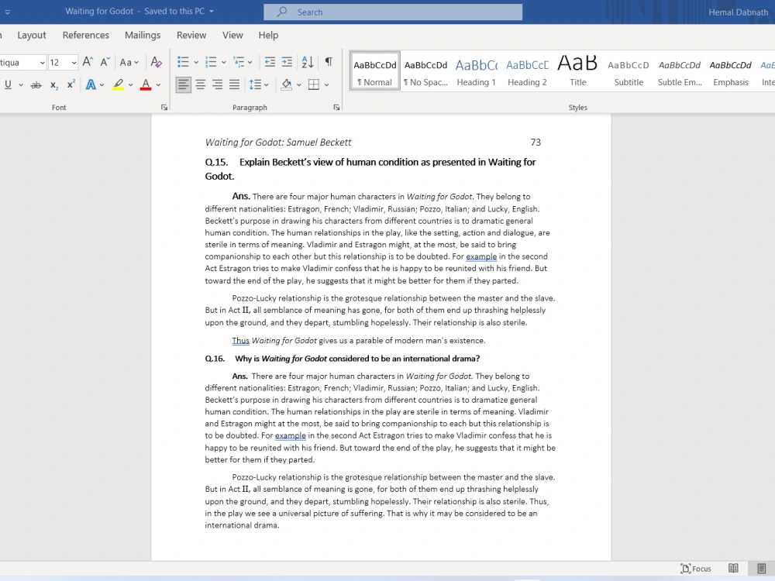This screenshot has width=775, height=581.
Task: Open line and paragraph spacing
Action: pos(255,84)
